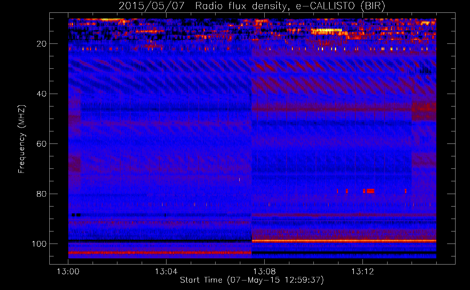Viewport: 470px width, 290px height.
Task: Click the 60 frequency tick label
Action: pyautogui.click(x=42, y=144)
